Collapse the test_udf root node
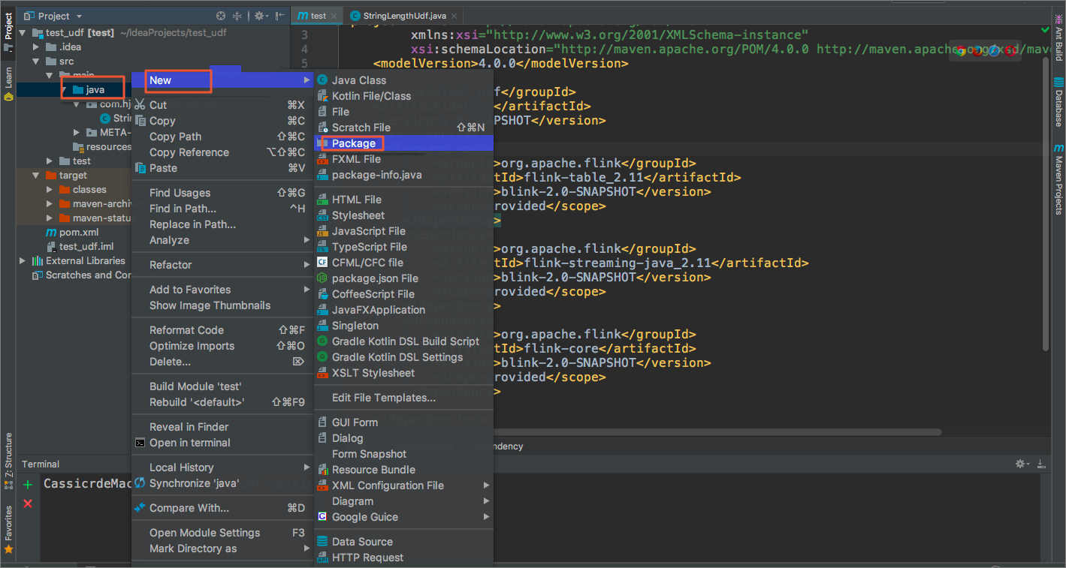 coord(22,33)
